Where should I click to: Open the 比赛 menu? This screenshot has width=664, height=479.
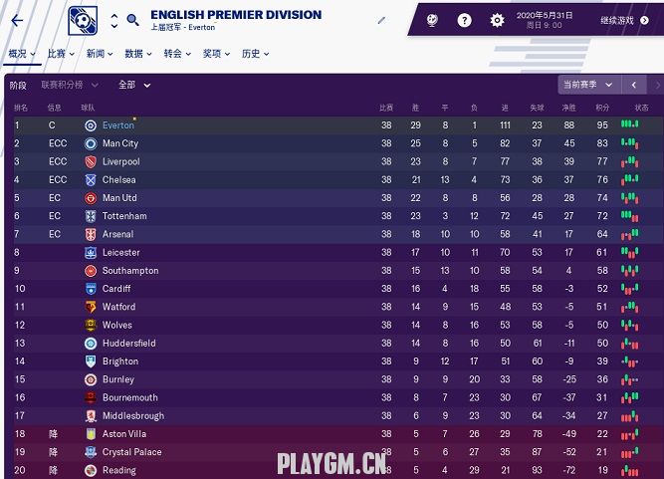coord(61,54)
